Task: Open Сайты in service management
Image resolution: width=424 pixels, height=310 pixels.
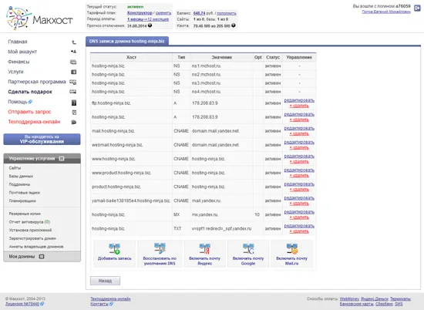Action: coord(15,168)
